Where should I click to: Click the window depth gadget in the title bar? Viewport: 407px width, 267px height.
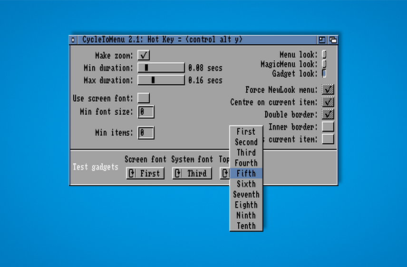333,40
